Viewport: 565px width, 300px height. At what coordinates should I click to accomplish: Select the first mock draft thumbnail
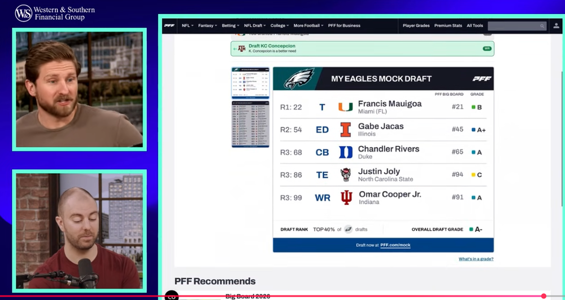[250, 82]
